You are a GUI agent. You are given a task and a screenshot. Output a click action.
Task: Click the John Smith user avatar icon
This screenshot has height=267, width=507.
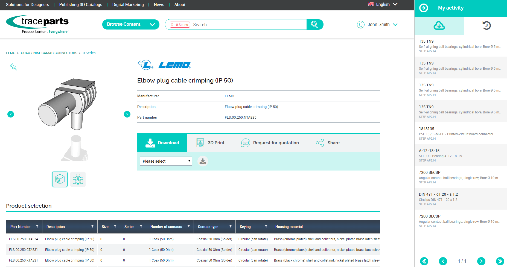coord(361,25)
